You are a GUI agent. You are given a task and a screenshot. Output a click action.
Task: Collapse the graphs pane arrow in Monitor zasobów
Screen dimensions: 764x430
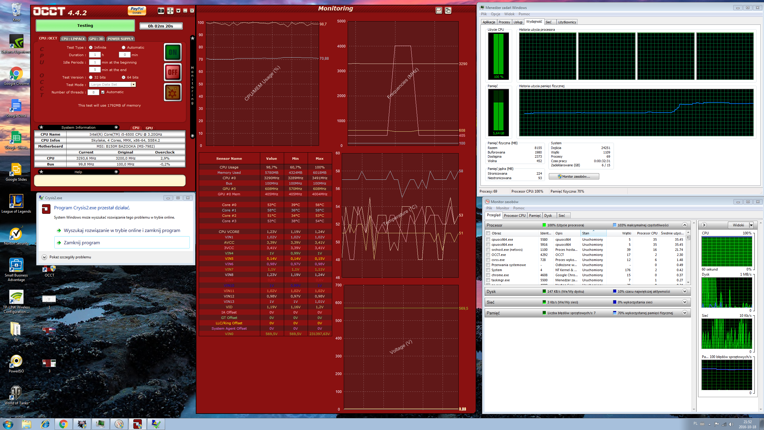click(704, 225)
